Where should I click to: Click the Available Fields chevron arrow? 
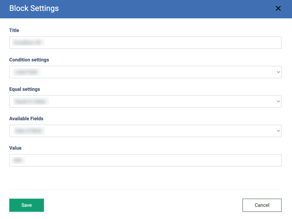coord(278,131)
